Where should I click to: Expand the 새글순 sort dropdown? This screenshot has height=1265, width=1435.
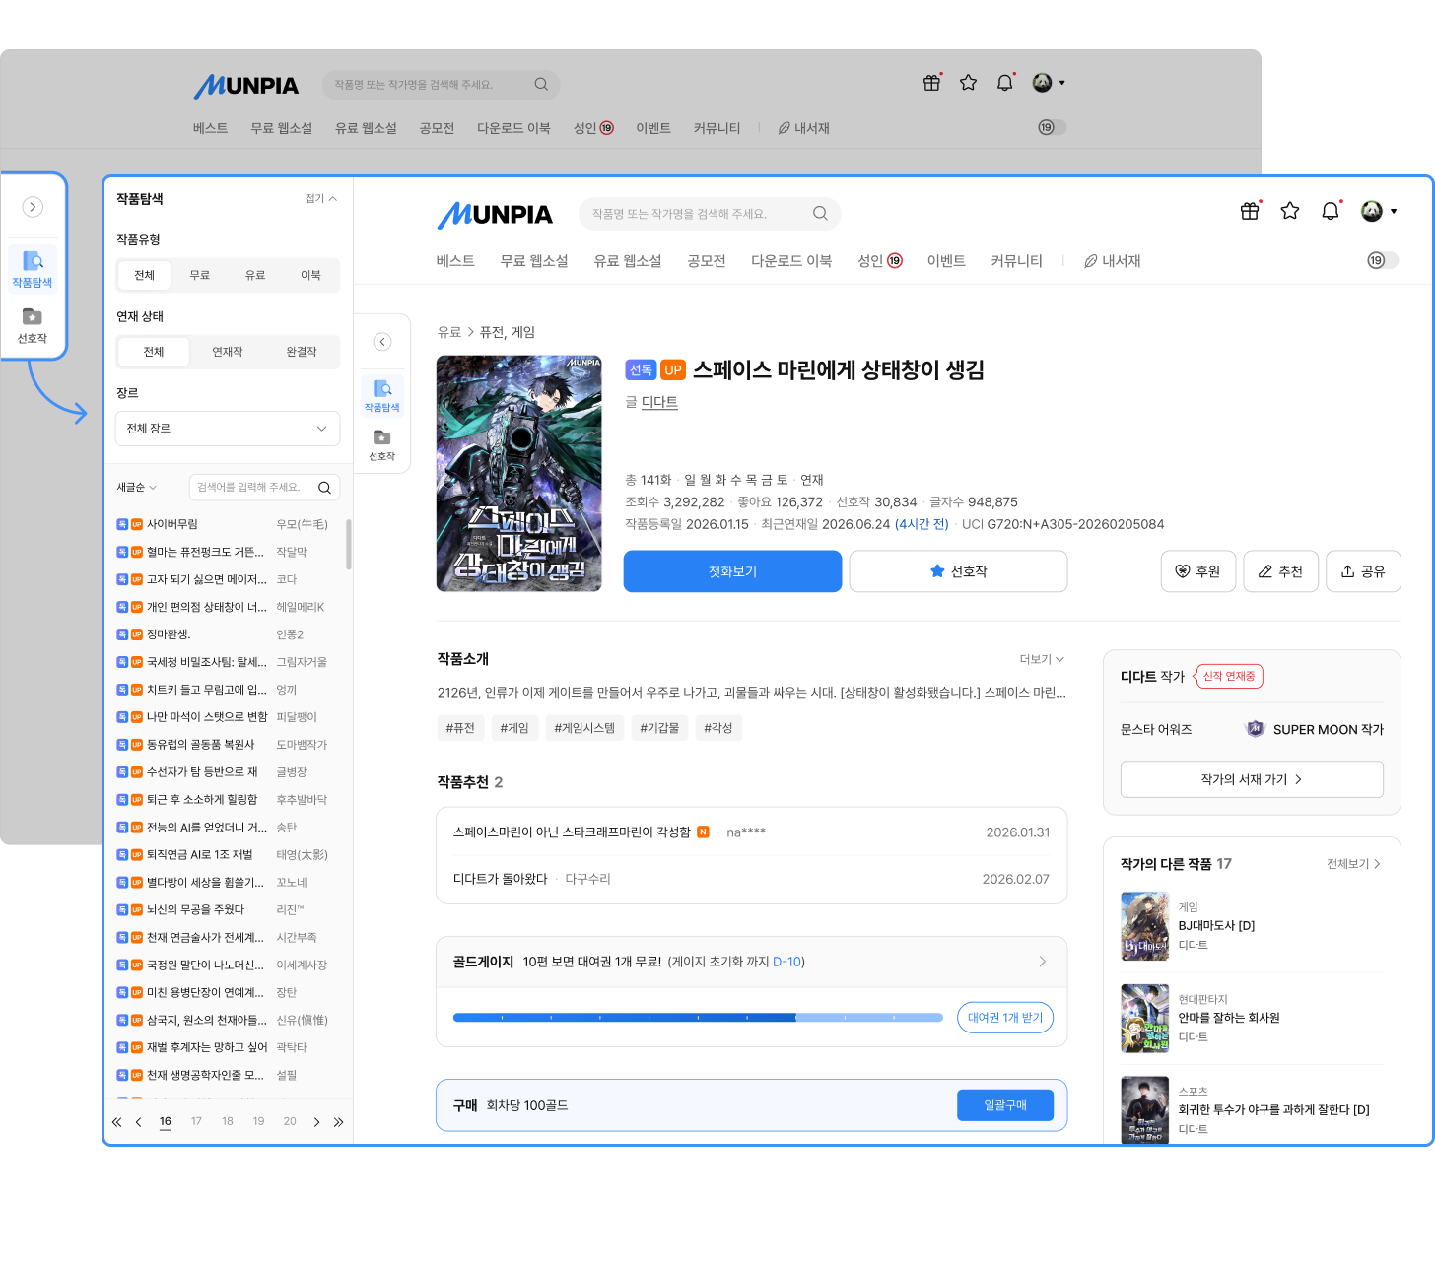[x=137, y=487]
